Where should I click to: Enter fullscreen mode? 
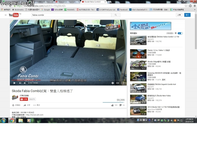(123, 83)
